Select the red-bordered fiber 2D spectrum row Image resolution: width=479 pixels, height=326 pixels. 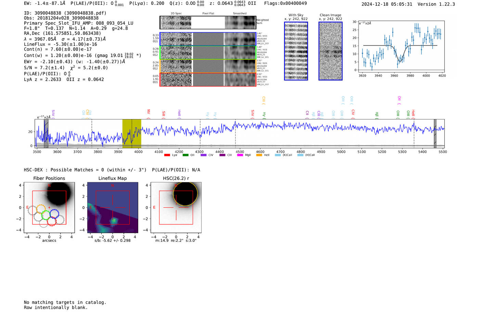(x=208, y=79)
